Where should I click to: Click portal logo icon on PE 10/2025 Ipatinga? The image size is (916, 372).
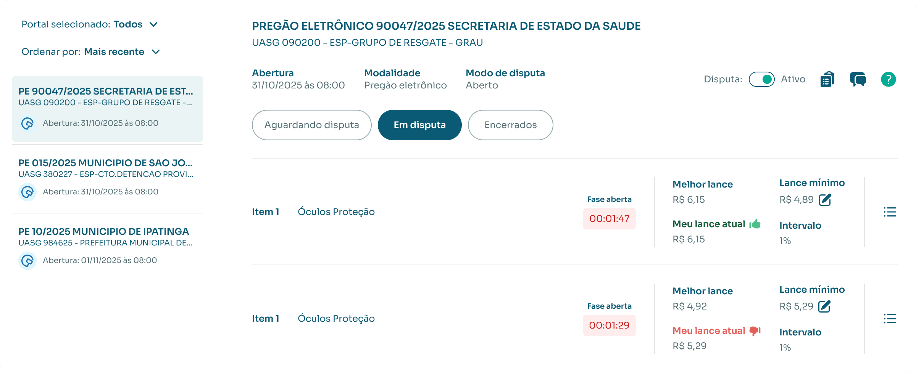[27, 261]
